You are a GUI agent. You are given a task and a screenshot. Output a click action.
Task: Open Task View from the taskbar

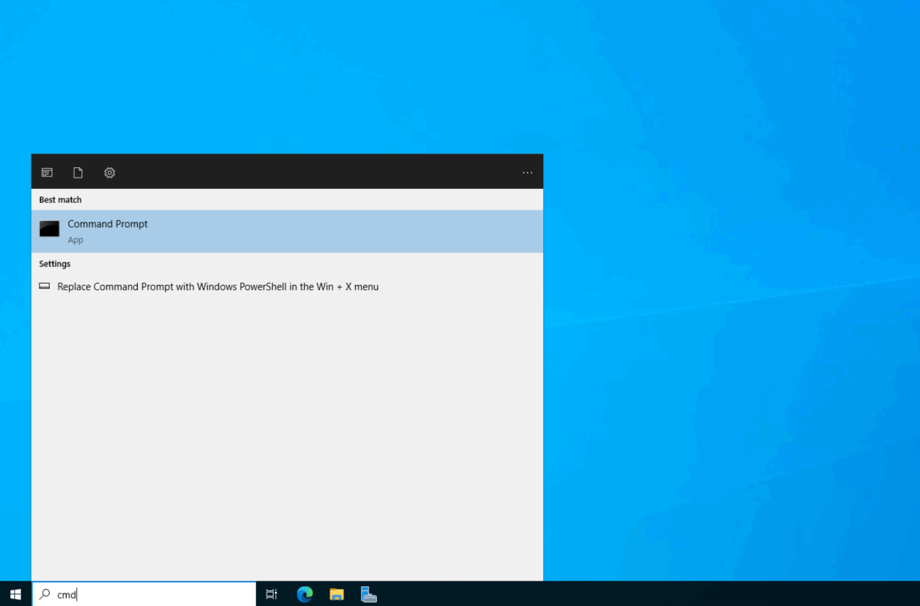coord(271,593)
